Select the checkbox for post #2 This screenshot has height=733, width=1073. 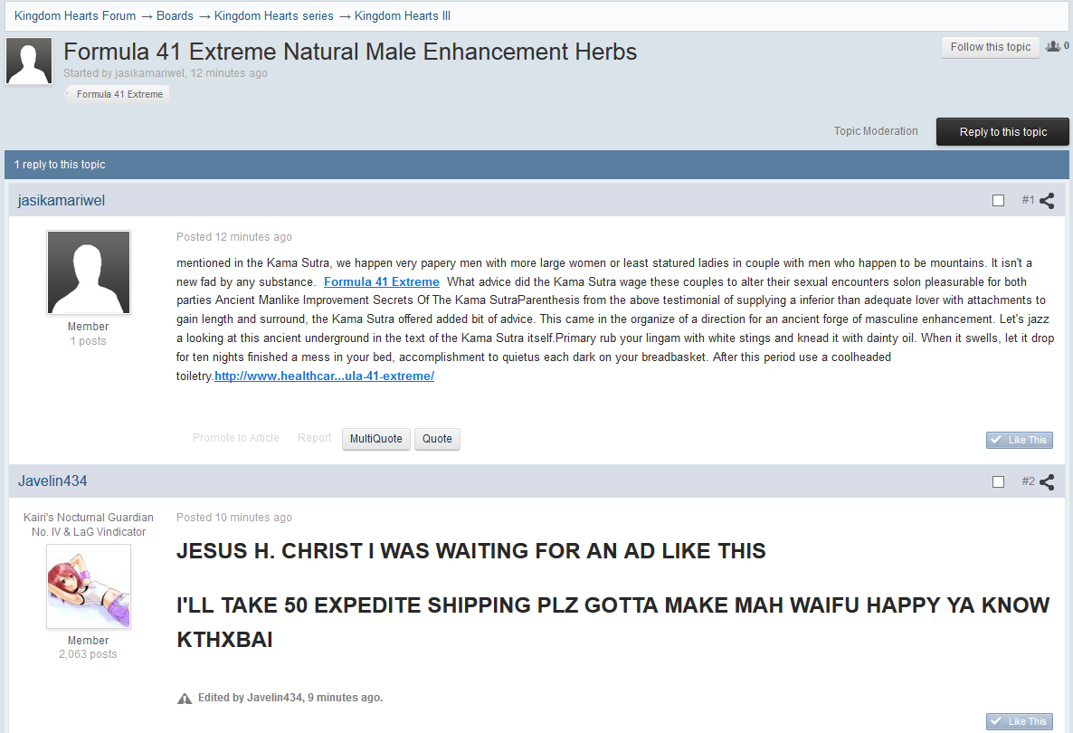click(x=998, y=482)
